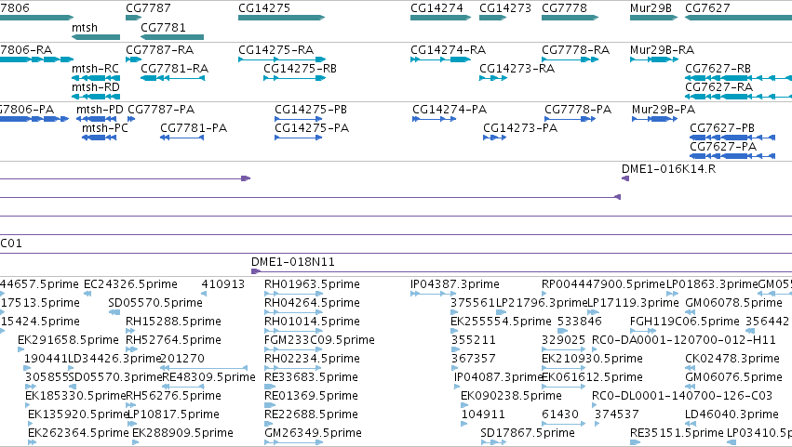Click transcript label Mur29B-RA

[663, 50]
